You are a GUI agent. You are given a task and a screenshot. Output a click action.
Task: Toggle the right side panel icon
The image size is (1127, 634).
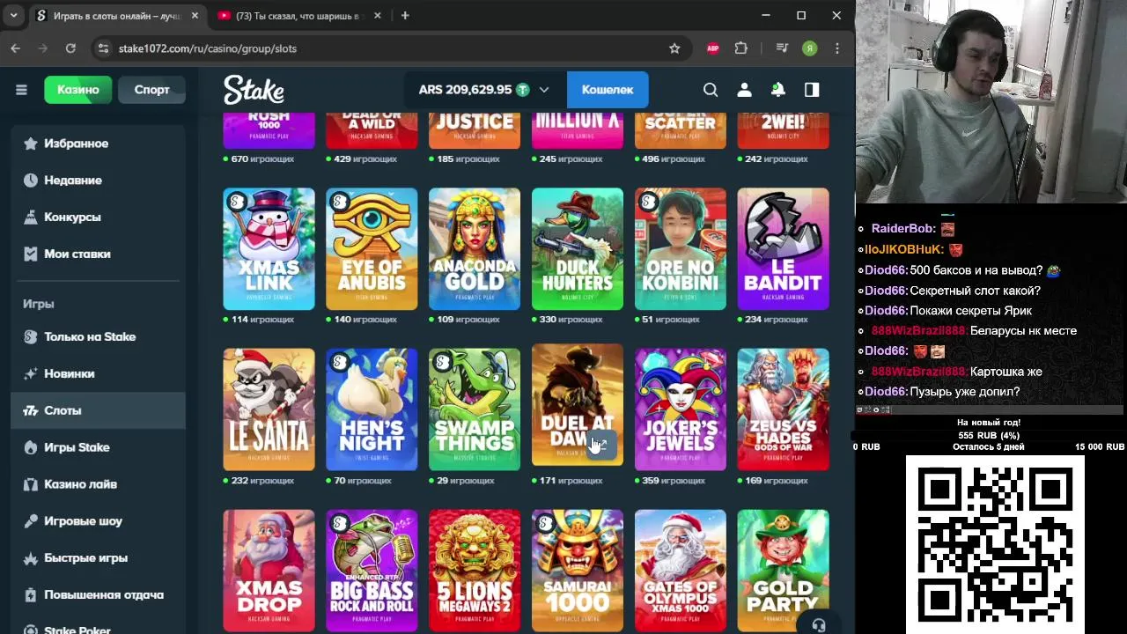812,90
